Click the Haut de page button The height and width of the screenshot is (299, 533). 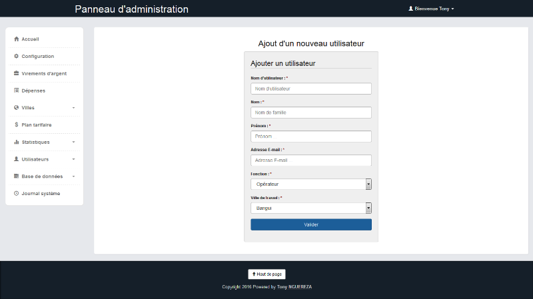coord(266,274)
